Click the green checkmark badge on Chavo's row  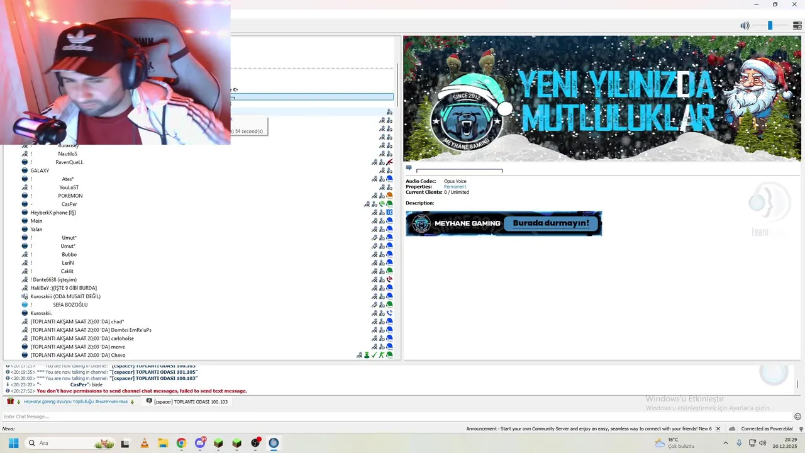tap(374, 355)
